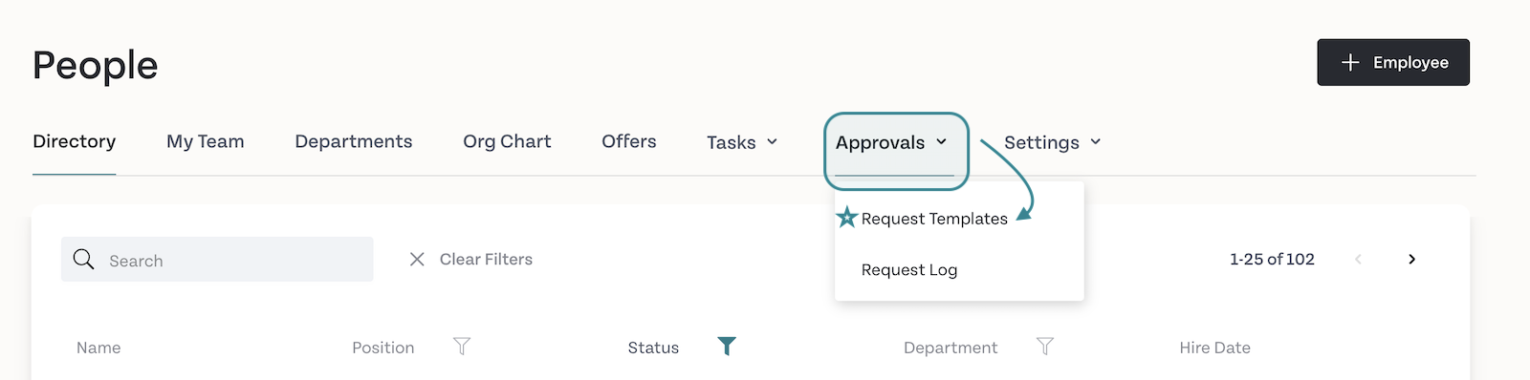The height and width of the screenshot is (380, 1530).
Task: Open the Departments tab
Action: click(354, 141)
